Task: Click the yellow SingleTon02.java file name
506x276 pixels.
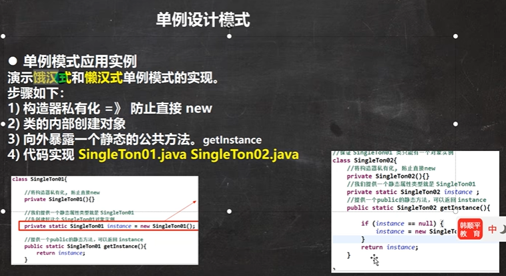Action: [x=244, y=154]
